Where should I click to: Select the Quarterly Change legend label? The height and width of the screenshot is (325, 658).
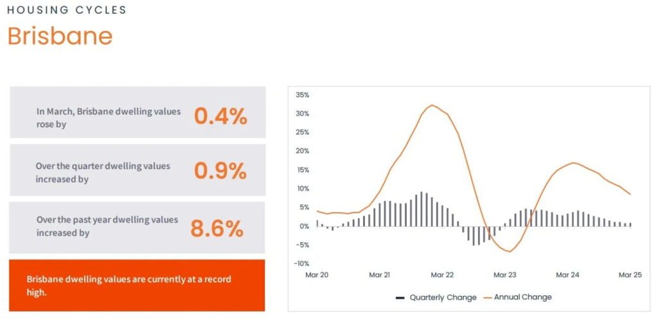[x=443, y=297]
